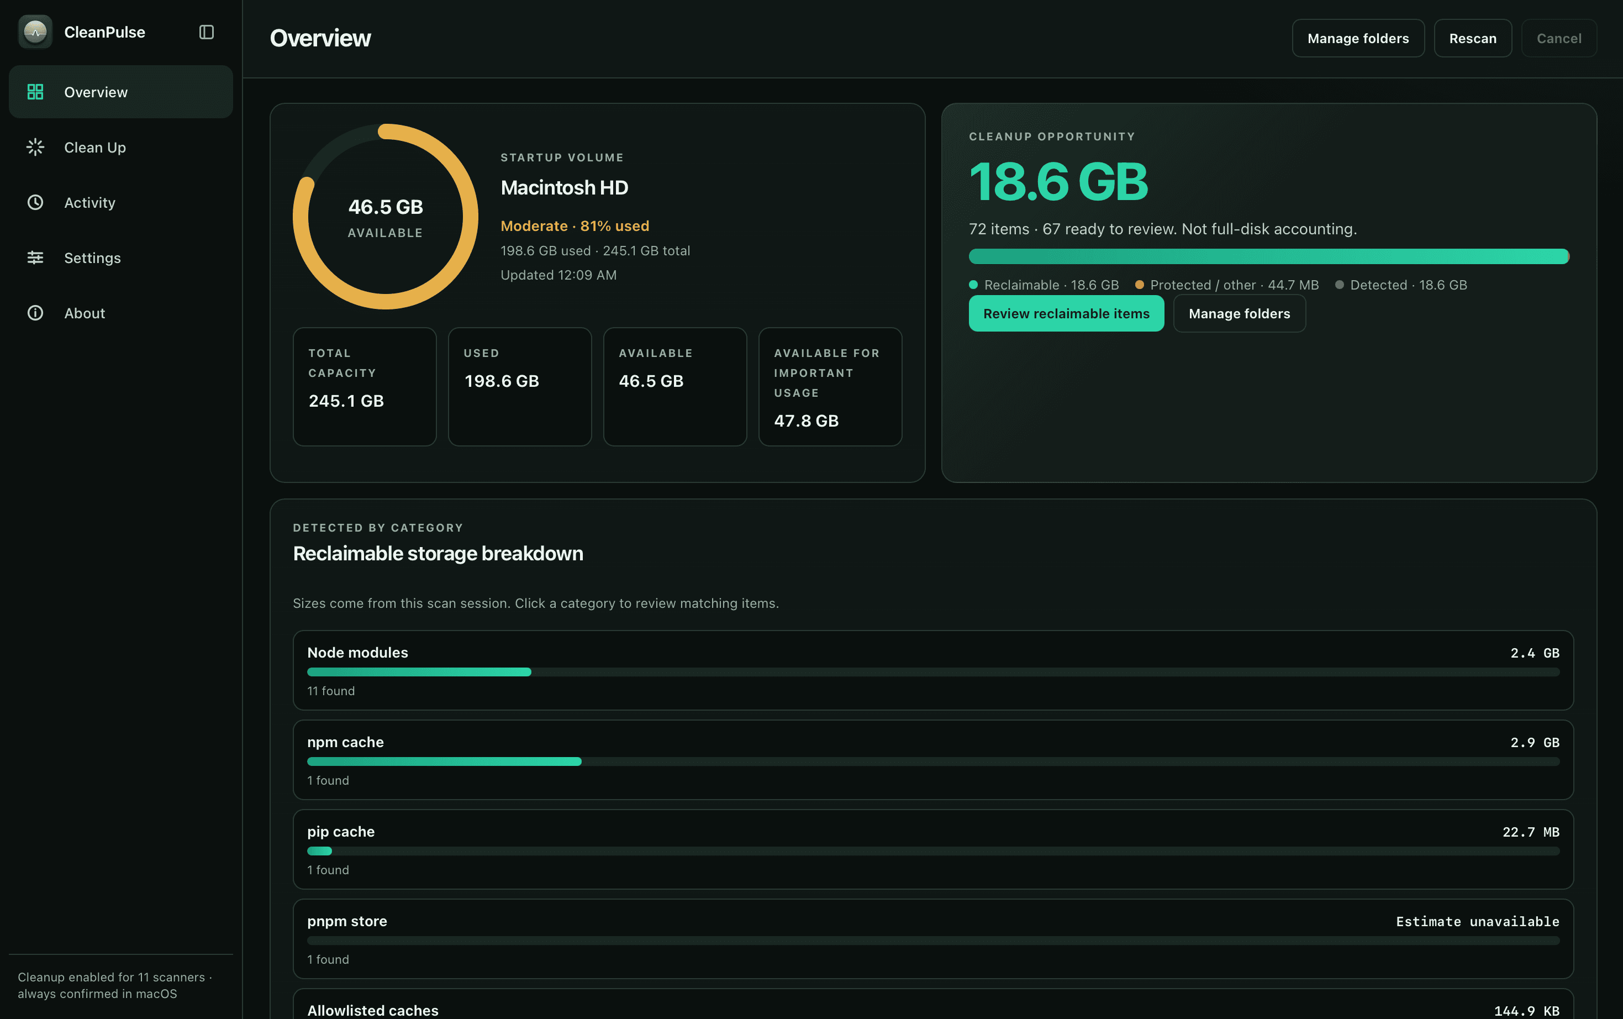Click the Activity clock icon
The image size is (1623, 1019).
point(35,202)
